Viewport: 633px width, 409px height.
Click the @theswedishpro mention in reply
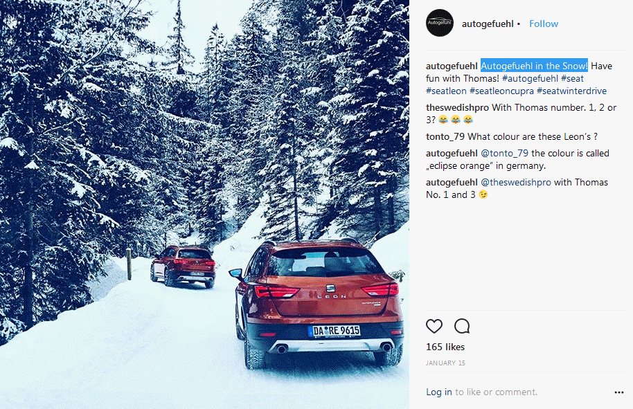pos(515,182)
